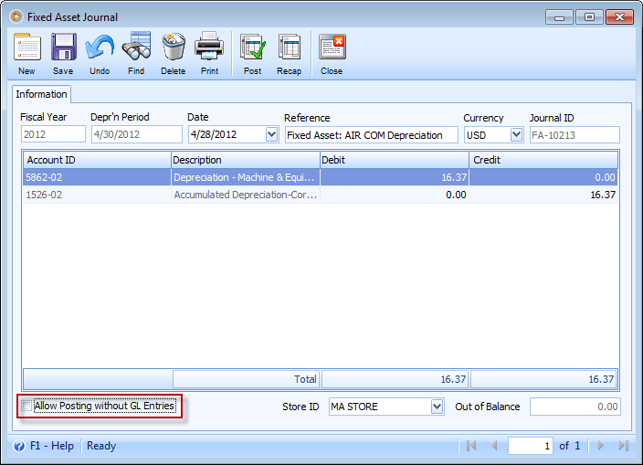Select account row 5862-02

tap(97, 177)
